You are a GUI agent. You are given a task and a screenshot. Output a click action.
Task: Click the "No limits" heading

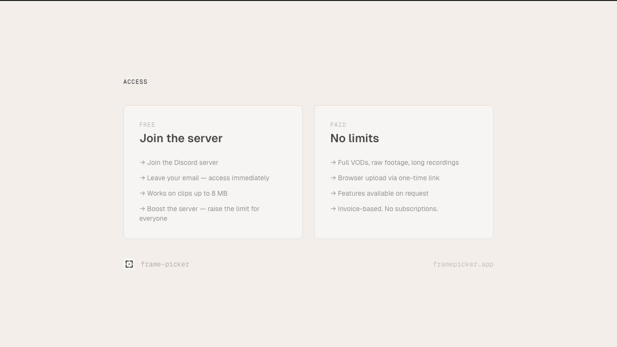[x=354, y=138]
